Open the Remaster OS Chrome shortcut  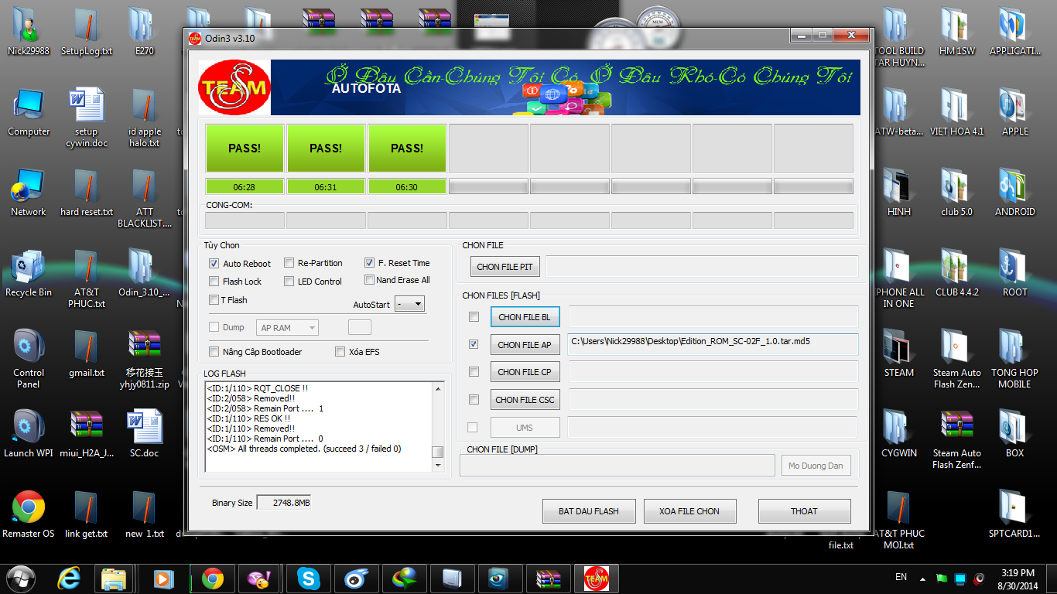29,514
